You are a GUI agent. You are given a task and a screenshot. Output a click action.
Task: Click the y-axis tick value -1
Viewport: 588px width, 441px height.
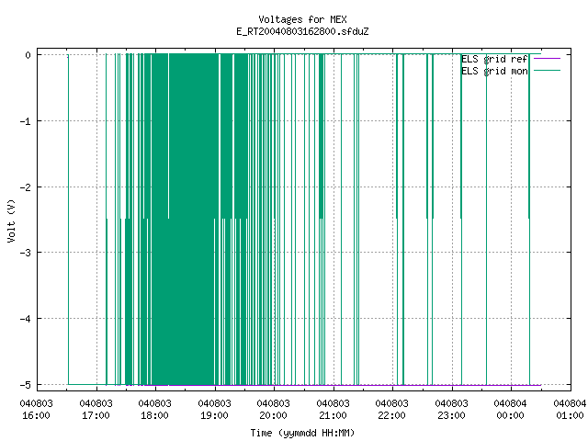point(26,121)
